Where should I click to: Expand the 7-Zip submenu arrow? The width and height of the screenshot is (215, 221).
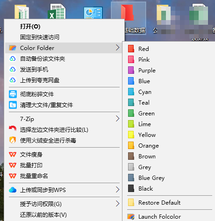(118, 119)
